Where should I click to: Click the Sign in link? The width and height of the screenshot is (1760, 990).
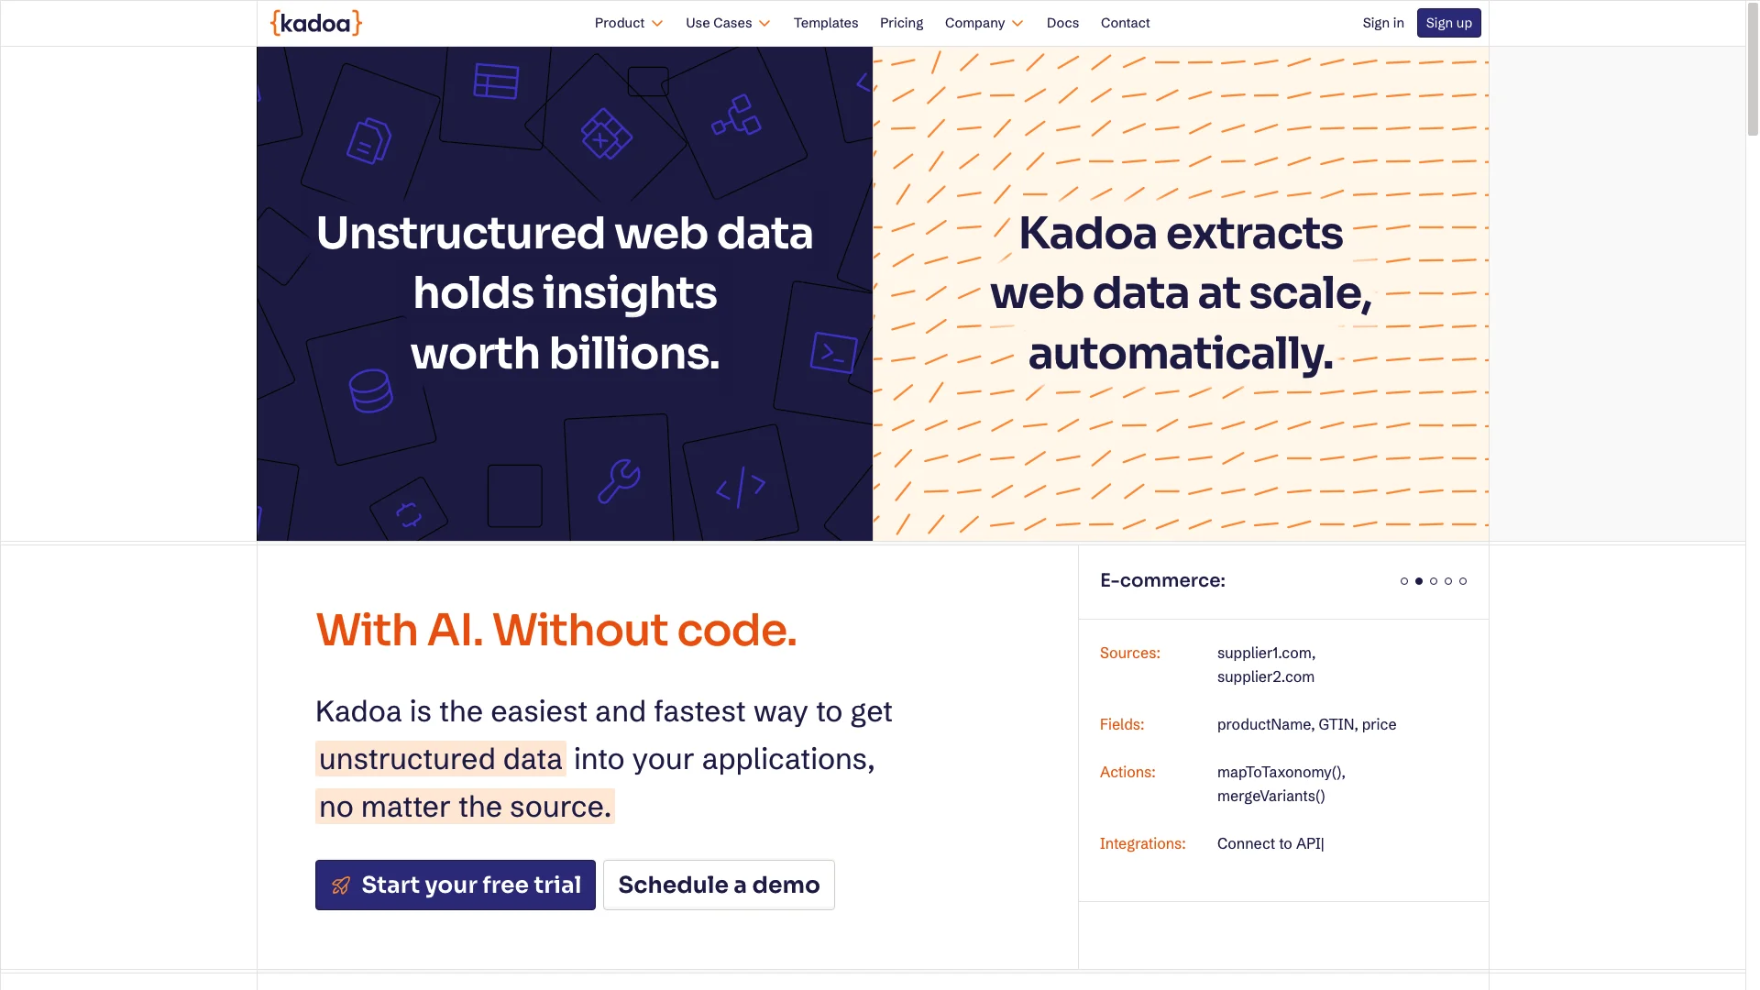(x=1383, y=22)
